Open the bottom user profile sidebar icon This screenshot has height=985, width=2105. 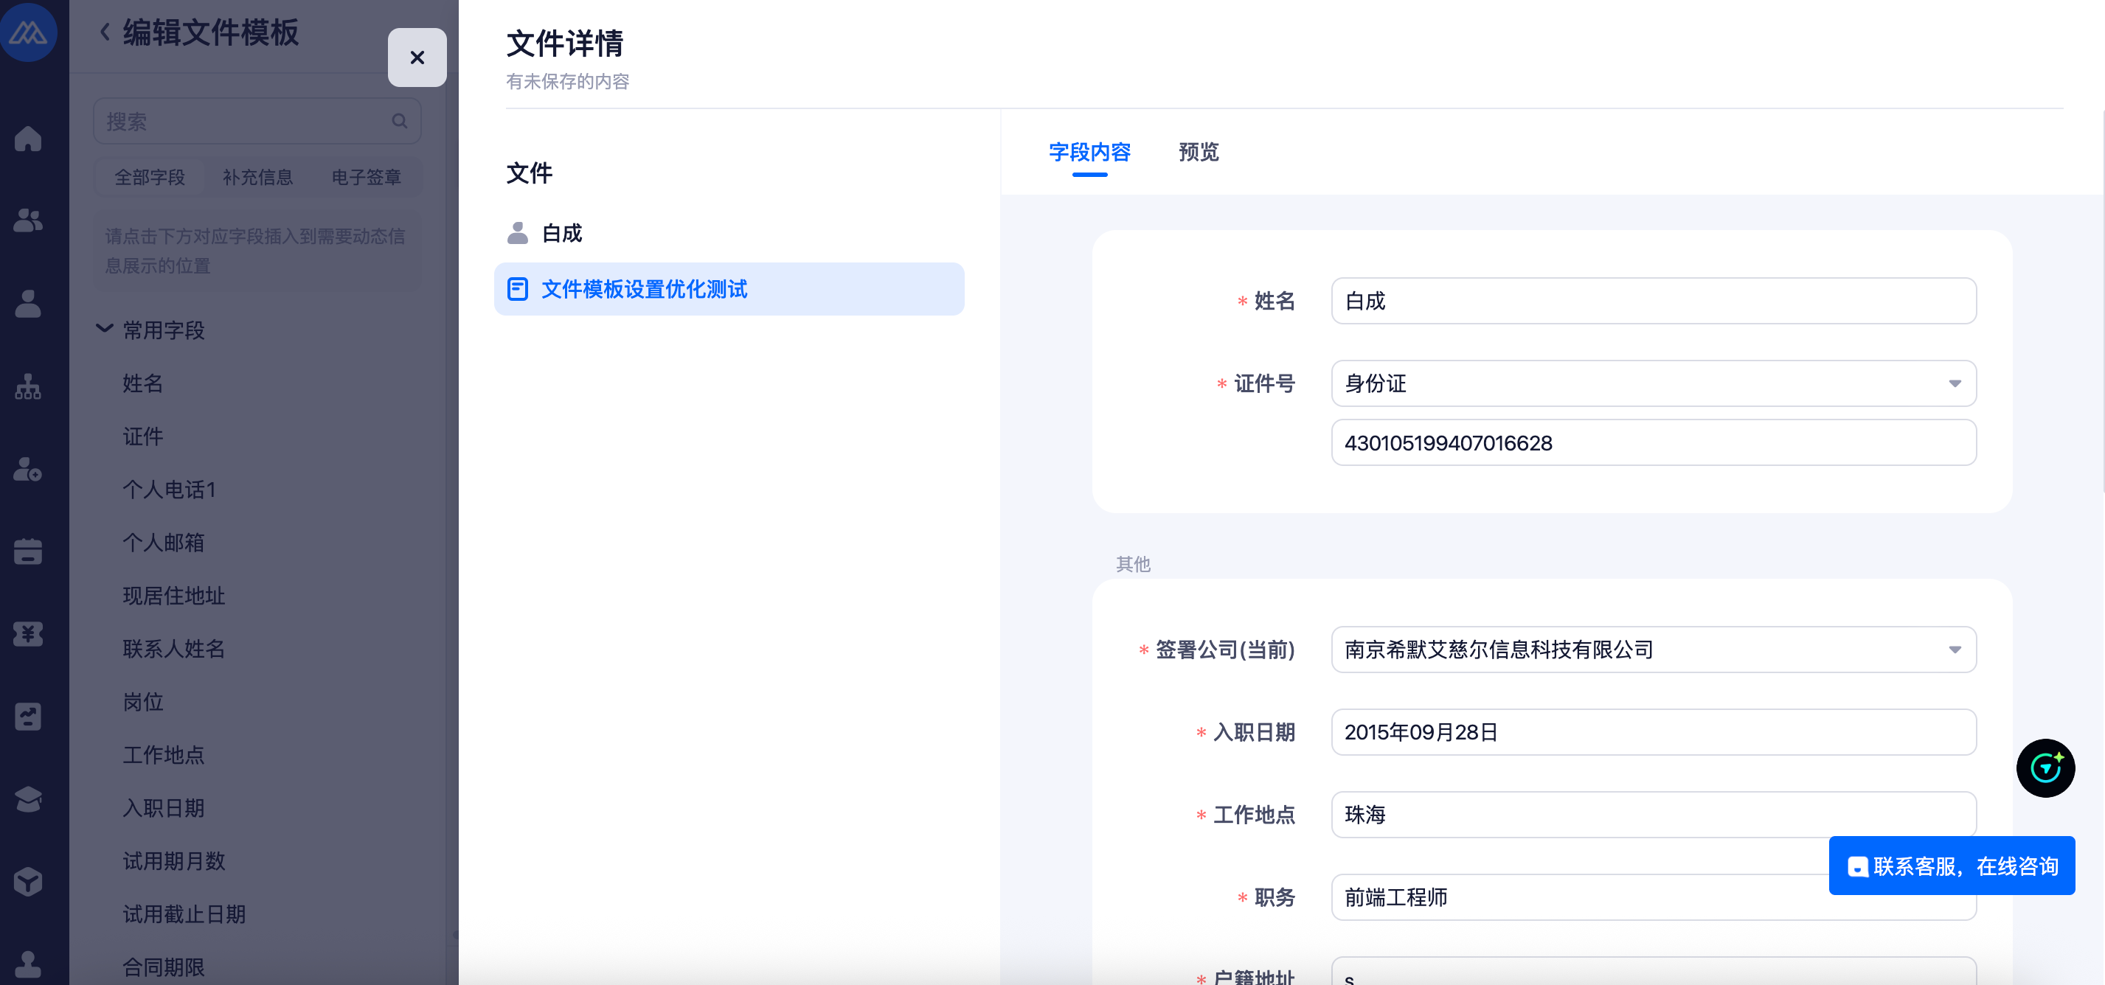(x=28, y=964)
